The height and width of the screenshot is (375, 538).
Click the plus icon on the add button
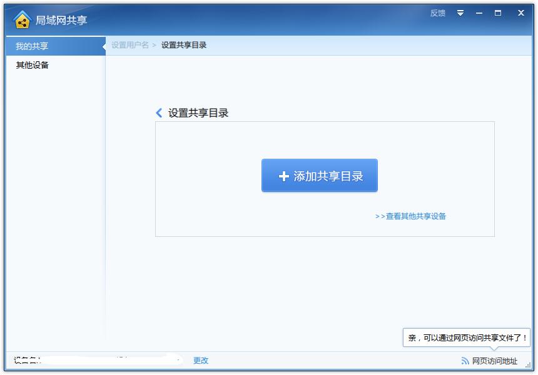283,176
